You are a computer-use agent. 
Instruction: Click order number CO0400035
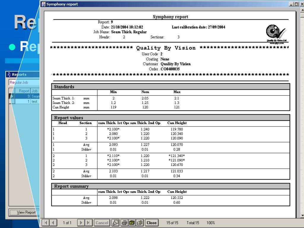[x=170, y=69]
